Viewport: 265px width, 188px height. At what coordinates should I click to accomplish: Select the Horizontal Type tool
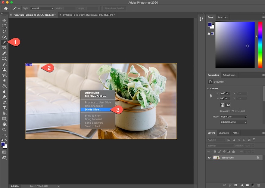coord(4,108)
